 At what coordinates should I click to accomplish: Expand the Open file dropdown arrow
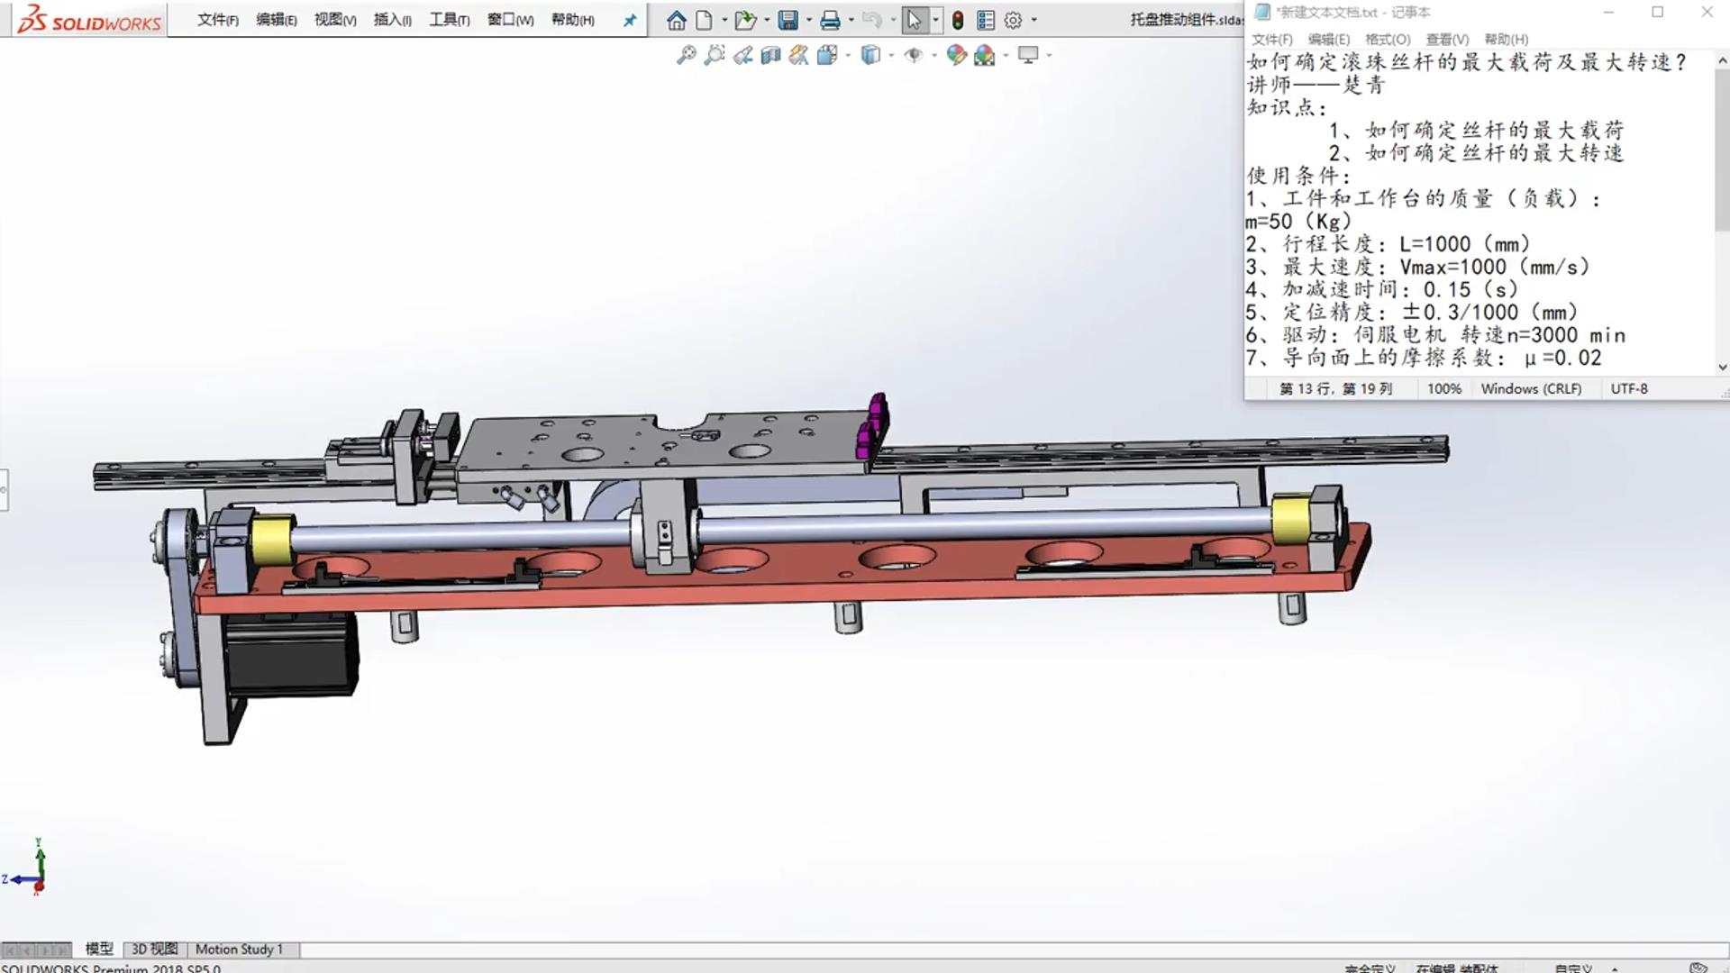pyautogui.click(x=767, y=20)
